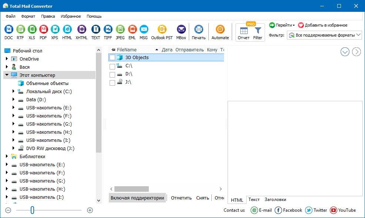
Task: Open the Помощь menu
Action: 94,16
